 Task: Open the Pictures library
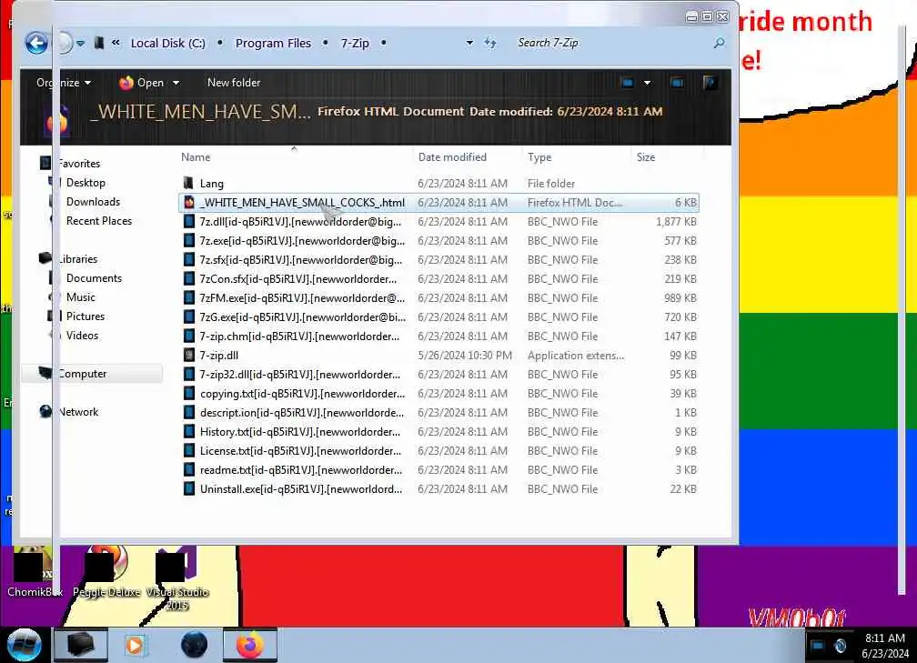(85, 316)
